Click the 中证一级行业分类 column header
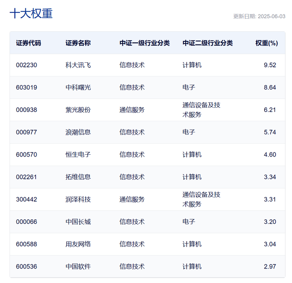Screen dimensions: 292x283 coord(145,43)
